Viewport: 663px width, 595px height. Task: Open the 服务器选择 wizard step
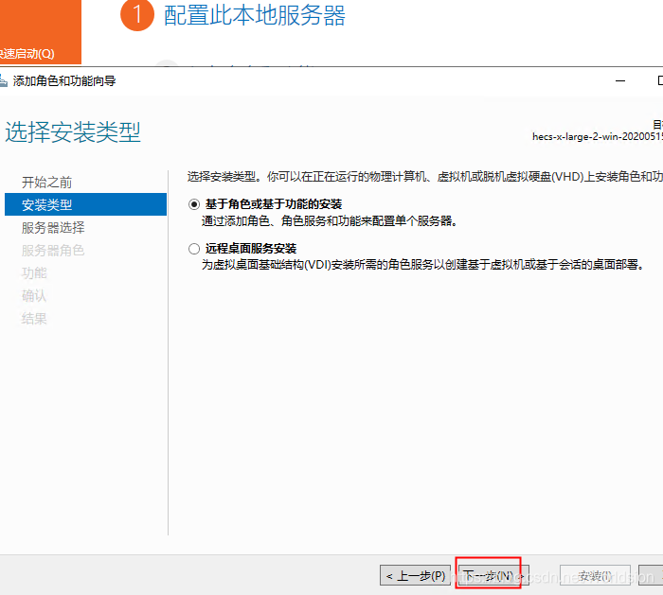(x=53, y=228)
